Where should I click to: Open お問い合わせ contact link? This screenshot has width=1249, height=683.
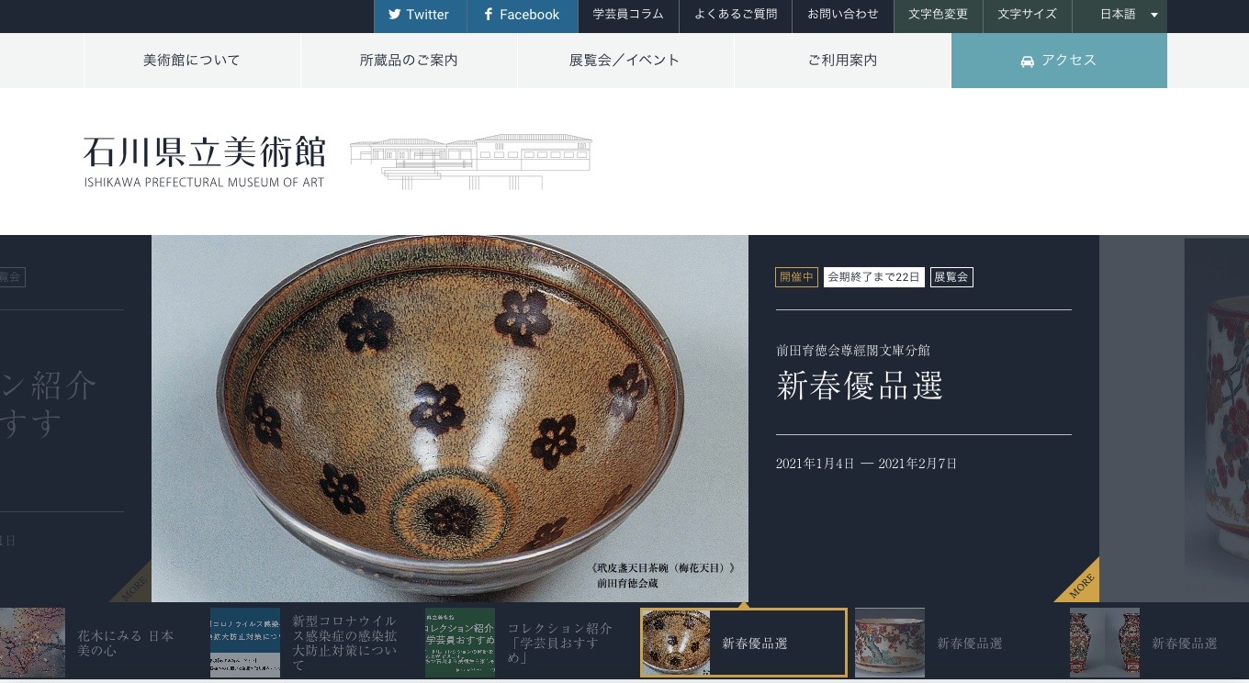[x=843, y=15]
